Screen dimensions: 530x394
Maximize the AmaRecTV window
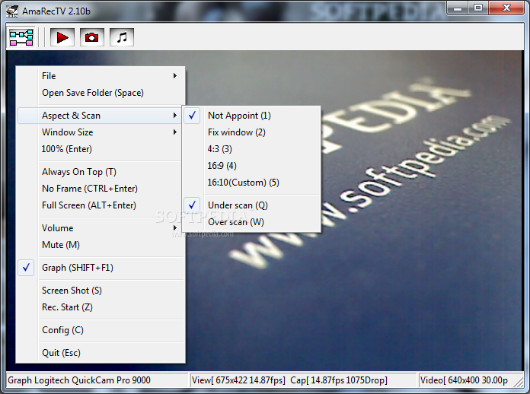478,8
